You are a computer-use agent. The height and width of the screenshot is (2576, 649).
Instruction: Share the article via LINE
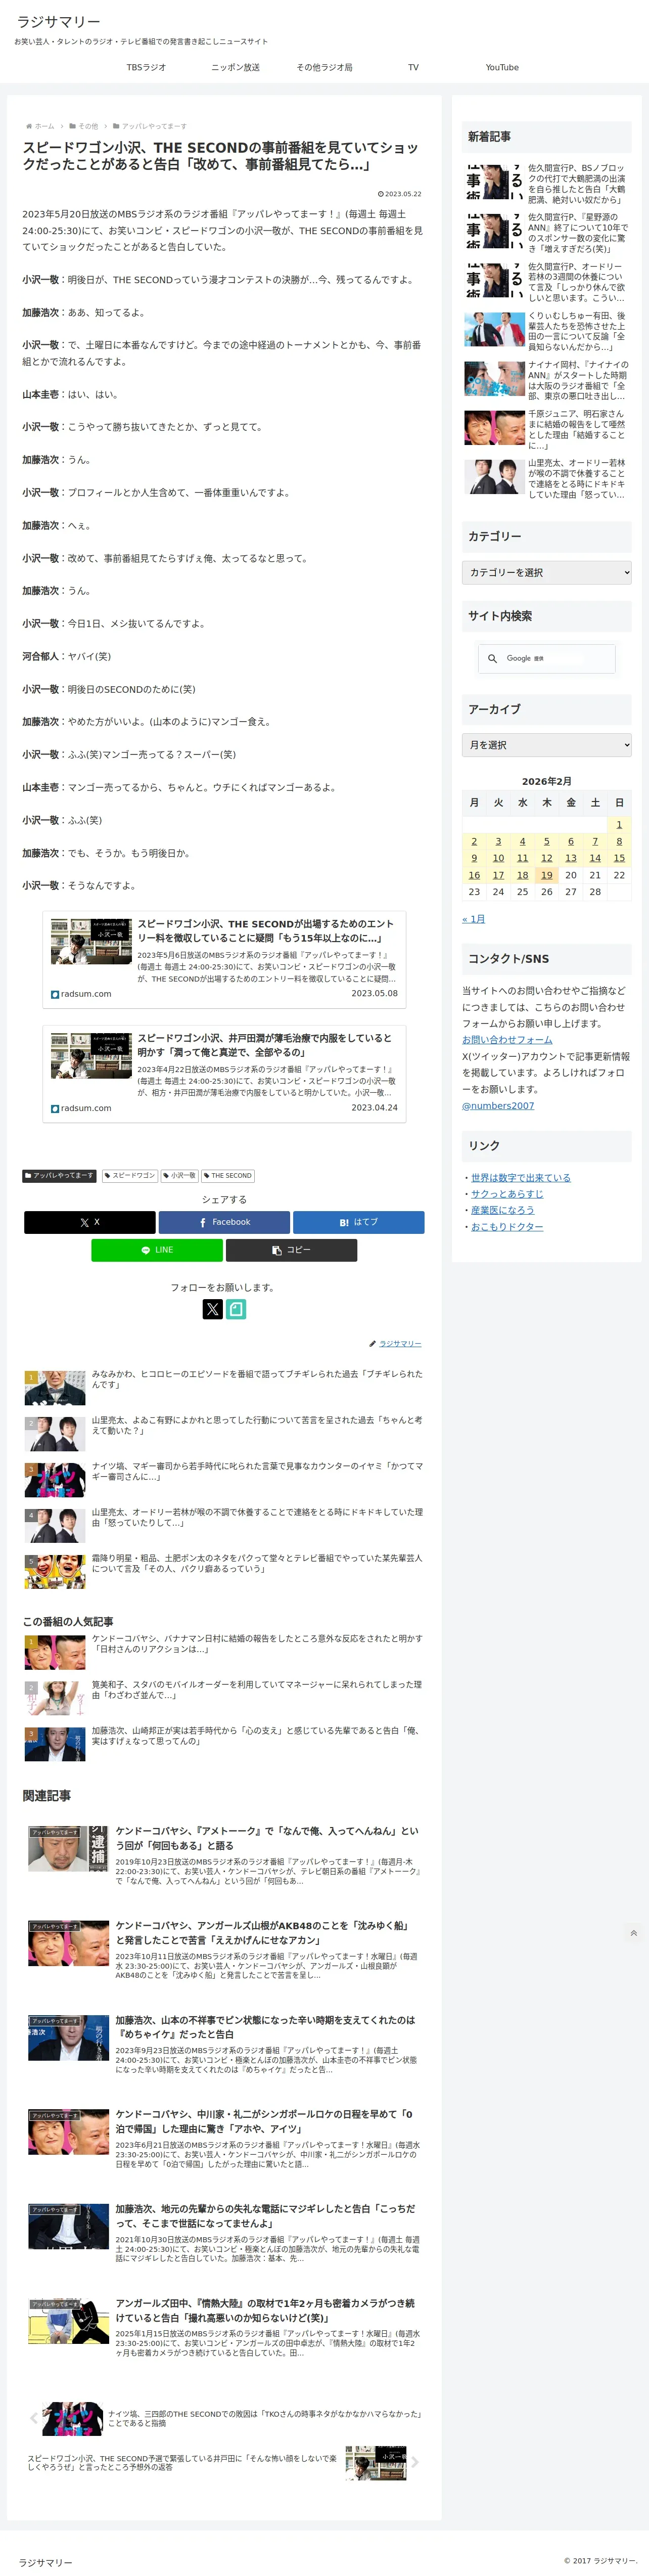pyautogui.click(x=157, y=1250)
